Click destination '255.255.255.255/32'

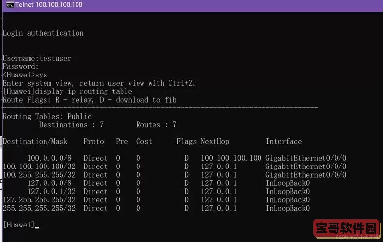[x=39, y=208]
